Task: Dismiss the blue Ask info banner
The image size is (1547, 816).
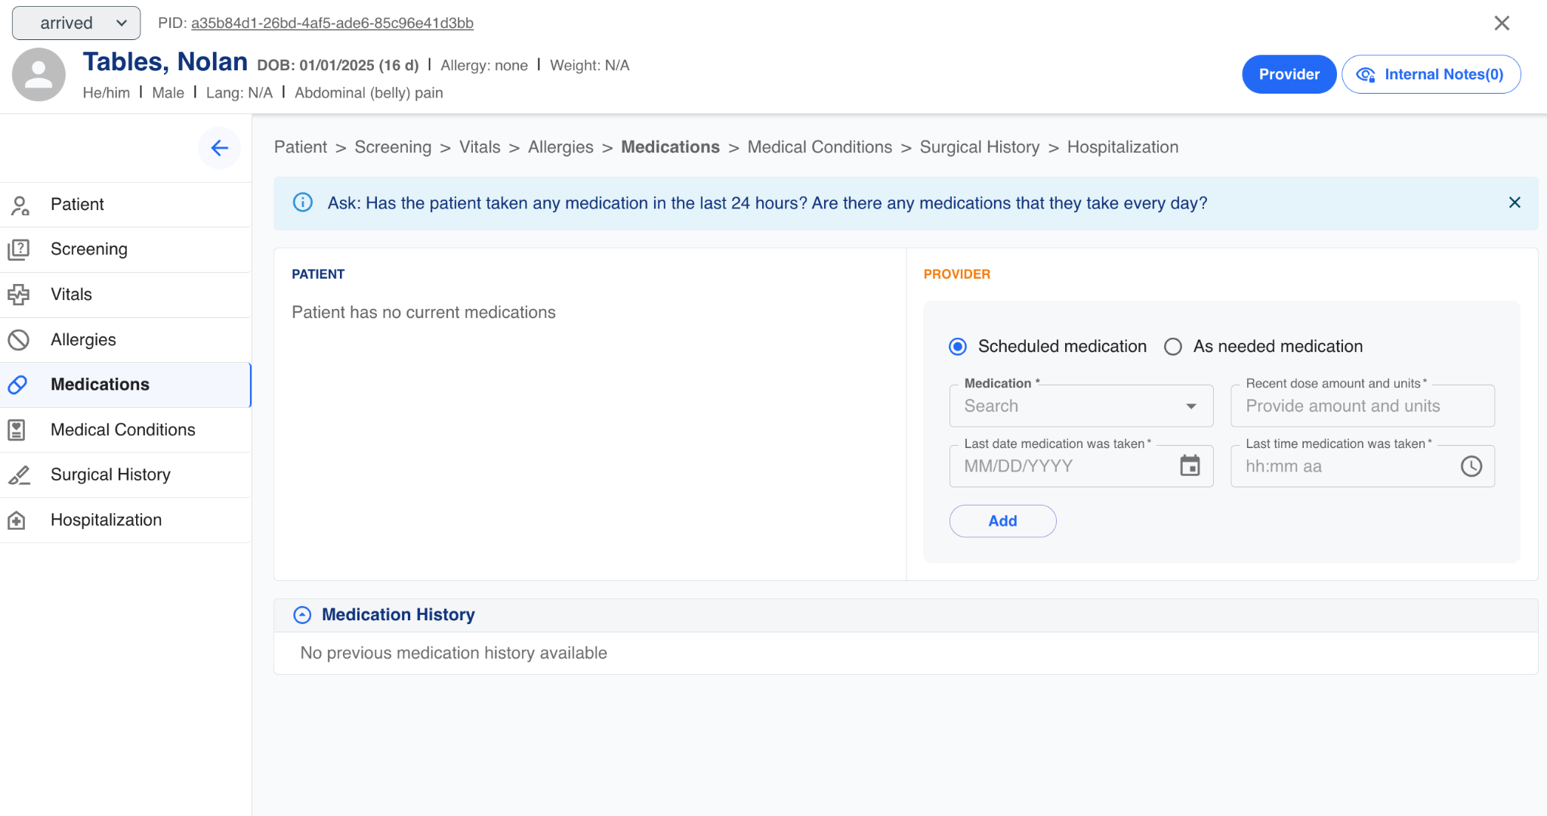Action: coord(1514,202)
